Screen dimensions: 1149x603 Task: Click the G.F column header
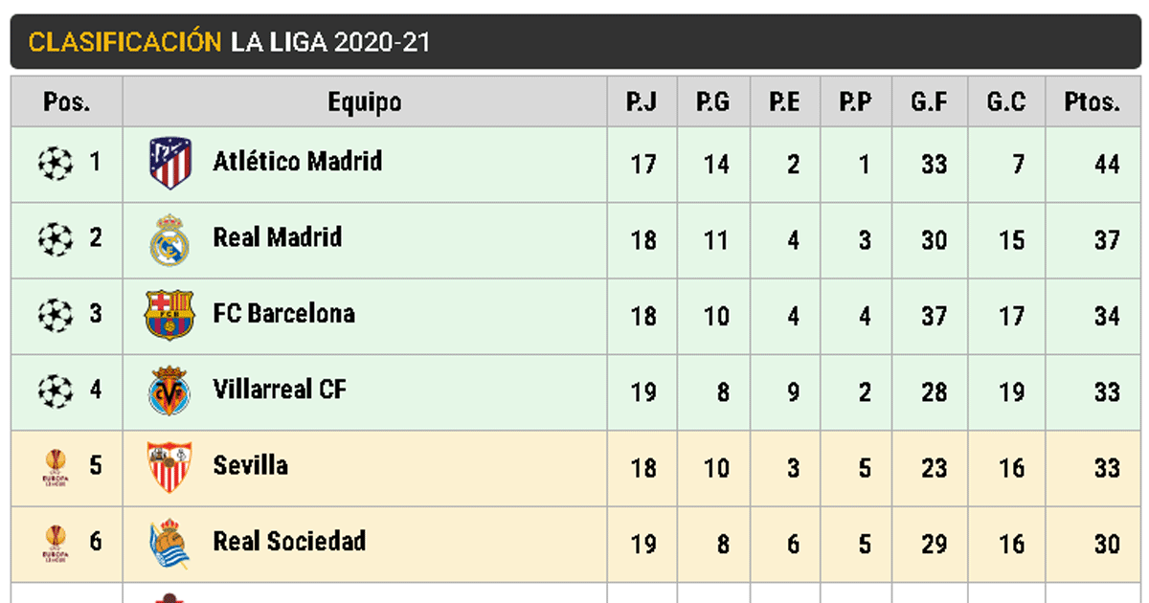point(929,101)
